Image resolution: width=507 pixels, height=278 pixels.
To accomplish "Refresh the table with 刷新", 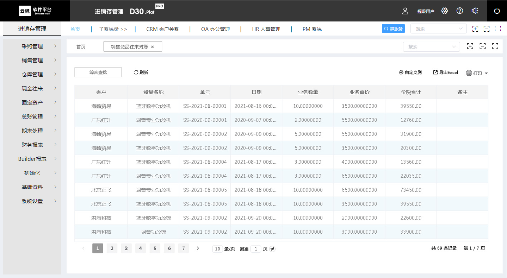I will tap(141, 72).
